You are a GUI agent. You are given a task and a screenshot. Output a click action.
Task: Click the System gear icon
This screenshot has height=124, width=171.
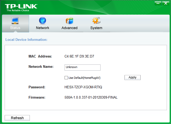96,20
